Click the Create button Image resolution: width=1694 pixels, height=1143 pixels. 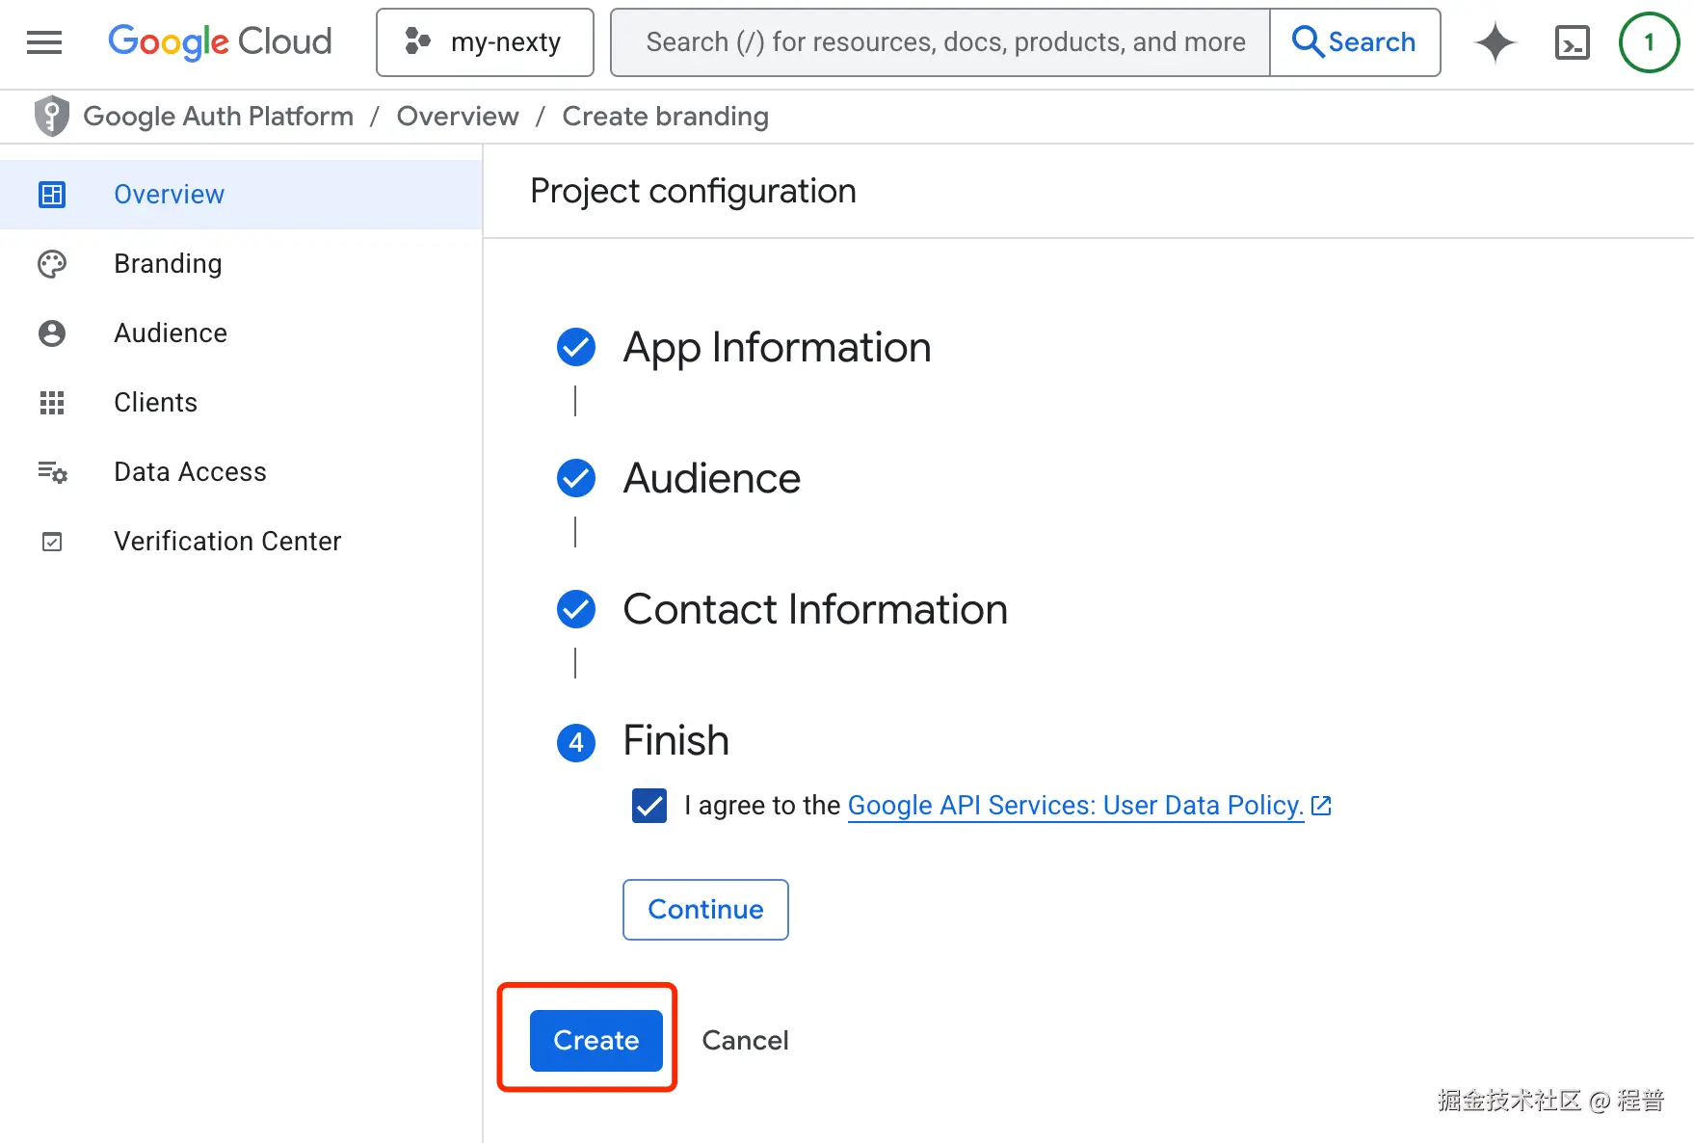[596, 1040]
